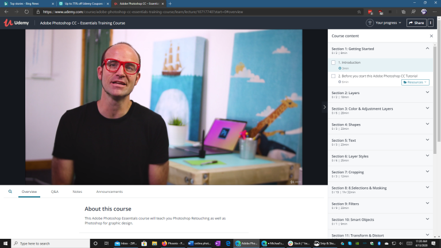Screen dimensions: 441x248
Task: Refresh the page
Action: point(26,12)
